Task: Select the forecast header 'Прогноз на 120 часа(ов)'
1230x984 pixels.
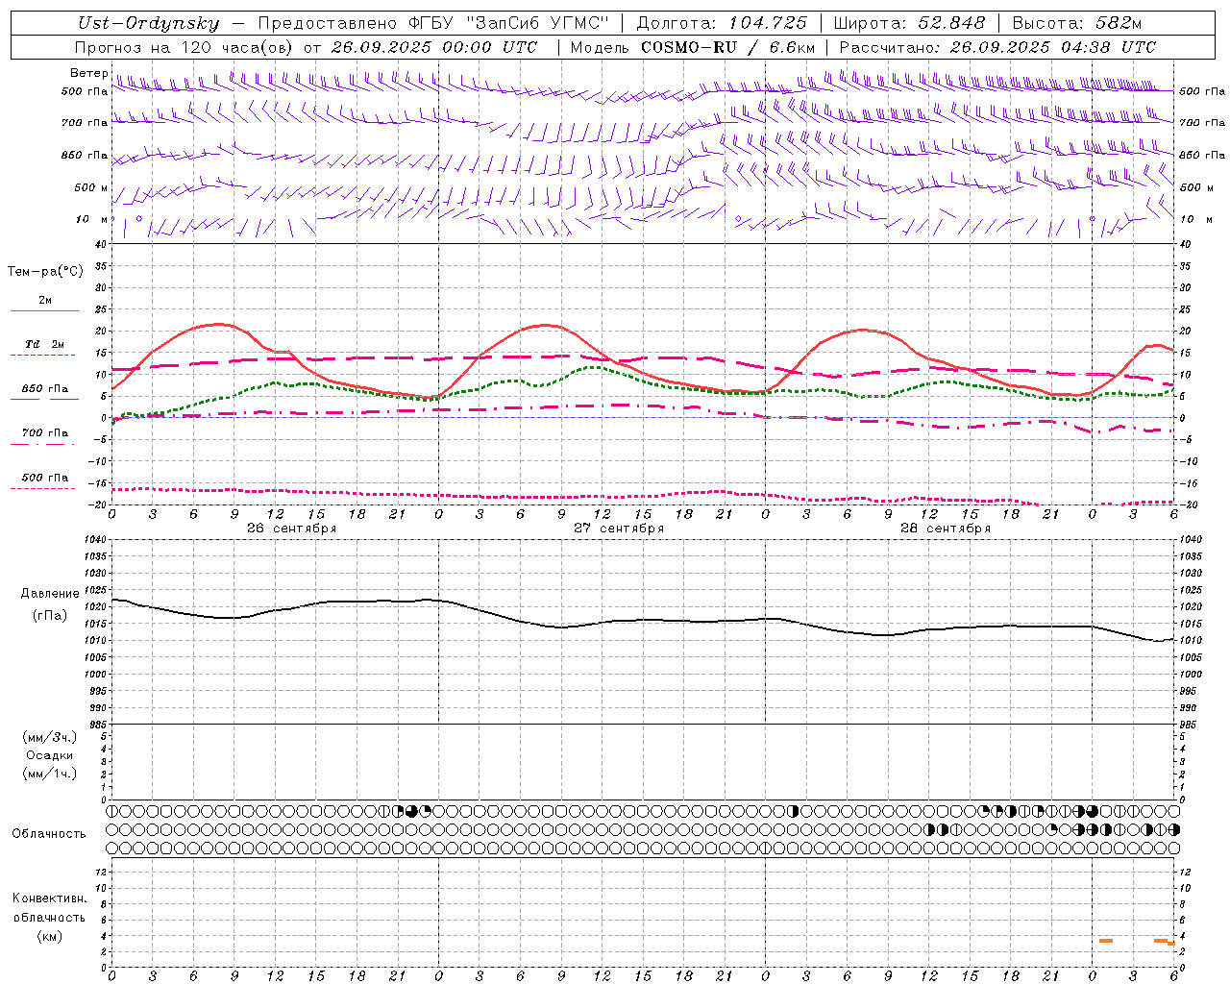Action: (x=184, y=47)
